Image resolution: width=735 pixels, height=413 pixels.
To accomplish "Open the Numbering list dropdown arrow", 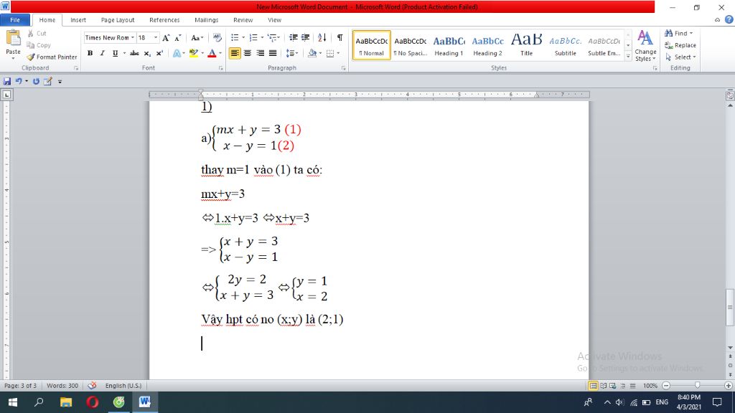I will click(x=261, y=38).
